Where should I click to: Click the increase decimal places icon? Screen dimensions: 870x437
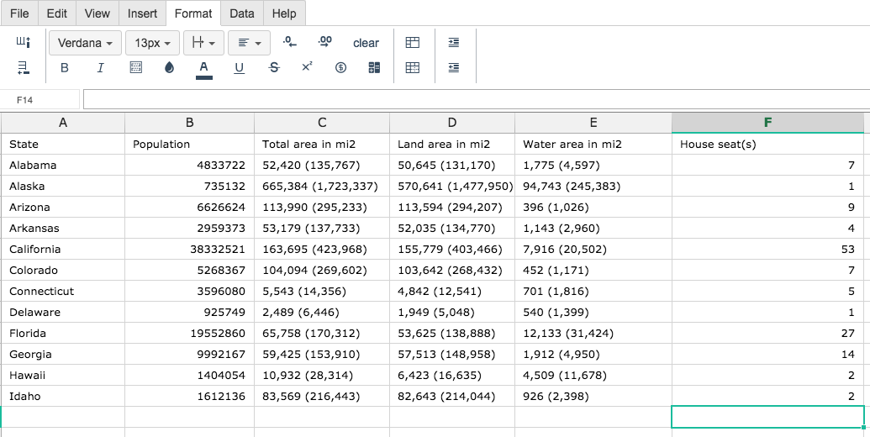click(324, 42)
